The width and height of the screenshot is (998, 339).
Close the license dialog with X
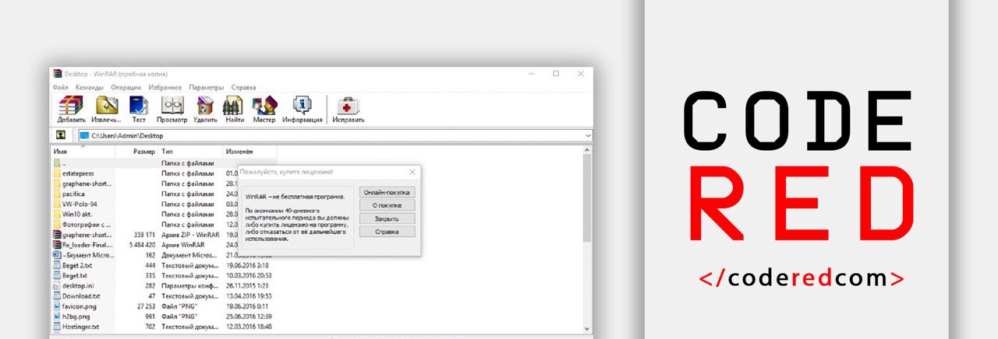click(412, 171)
